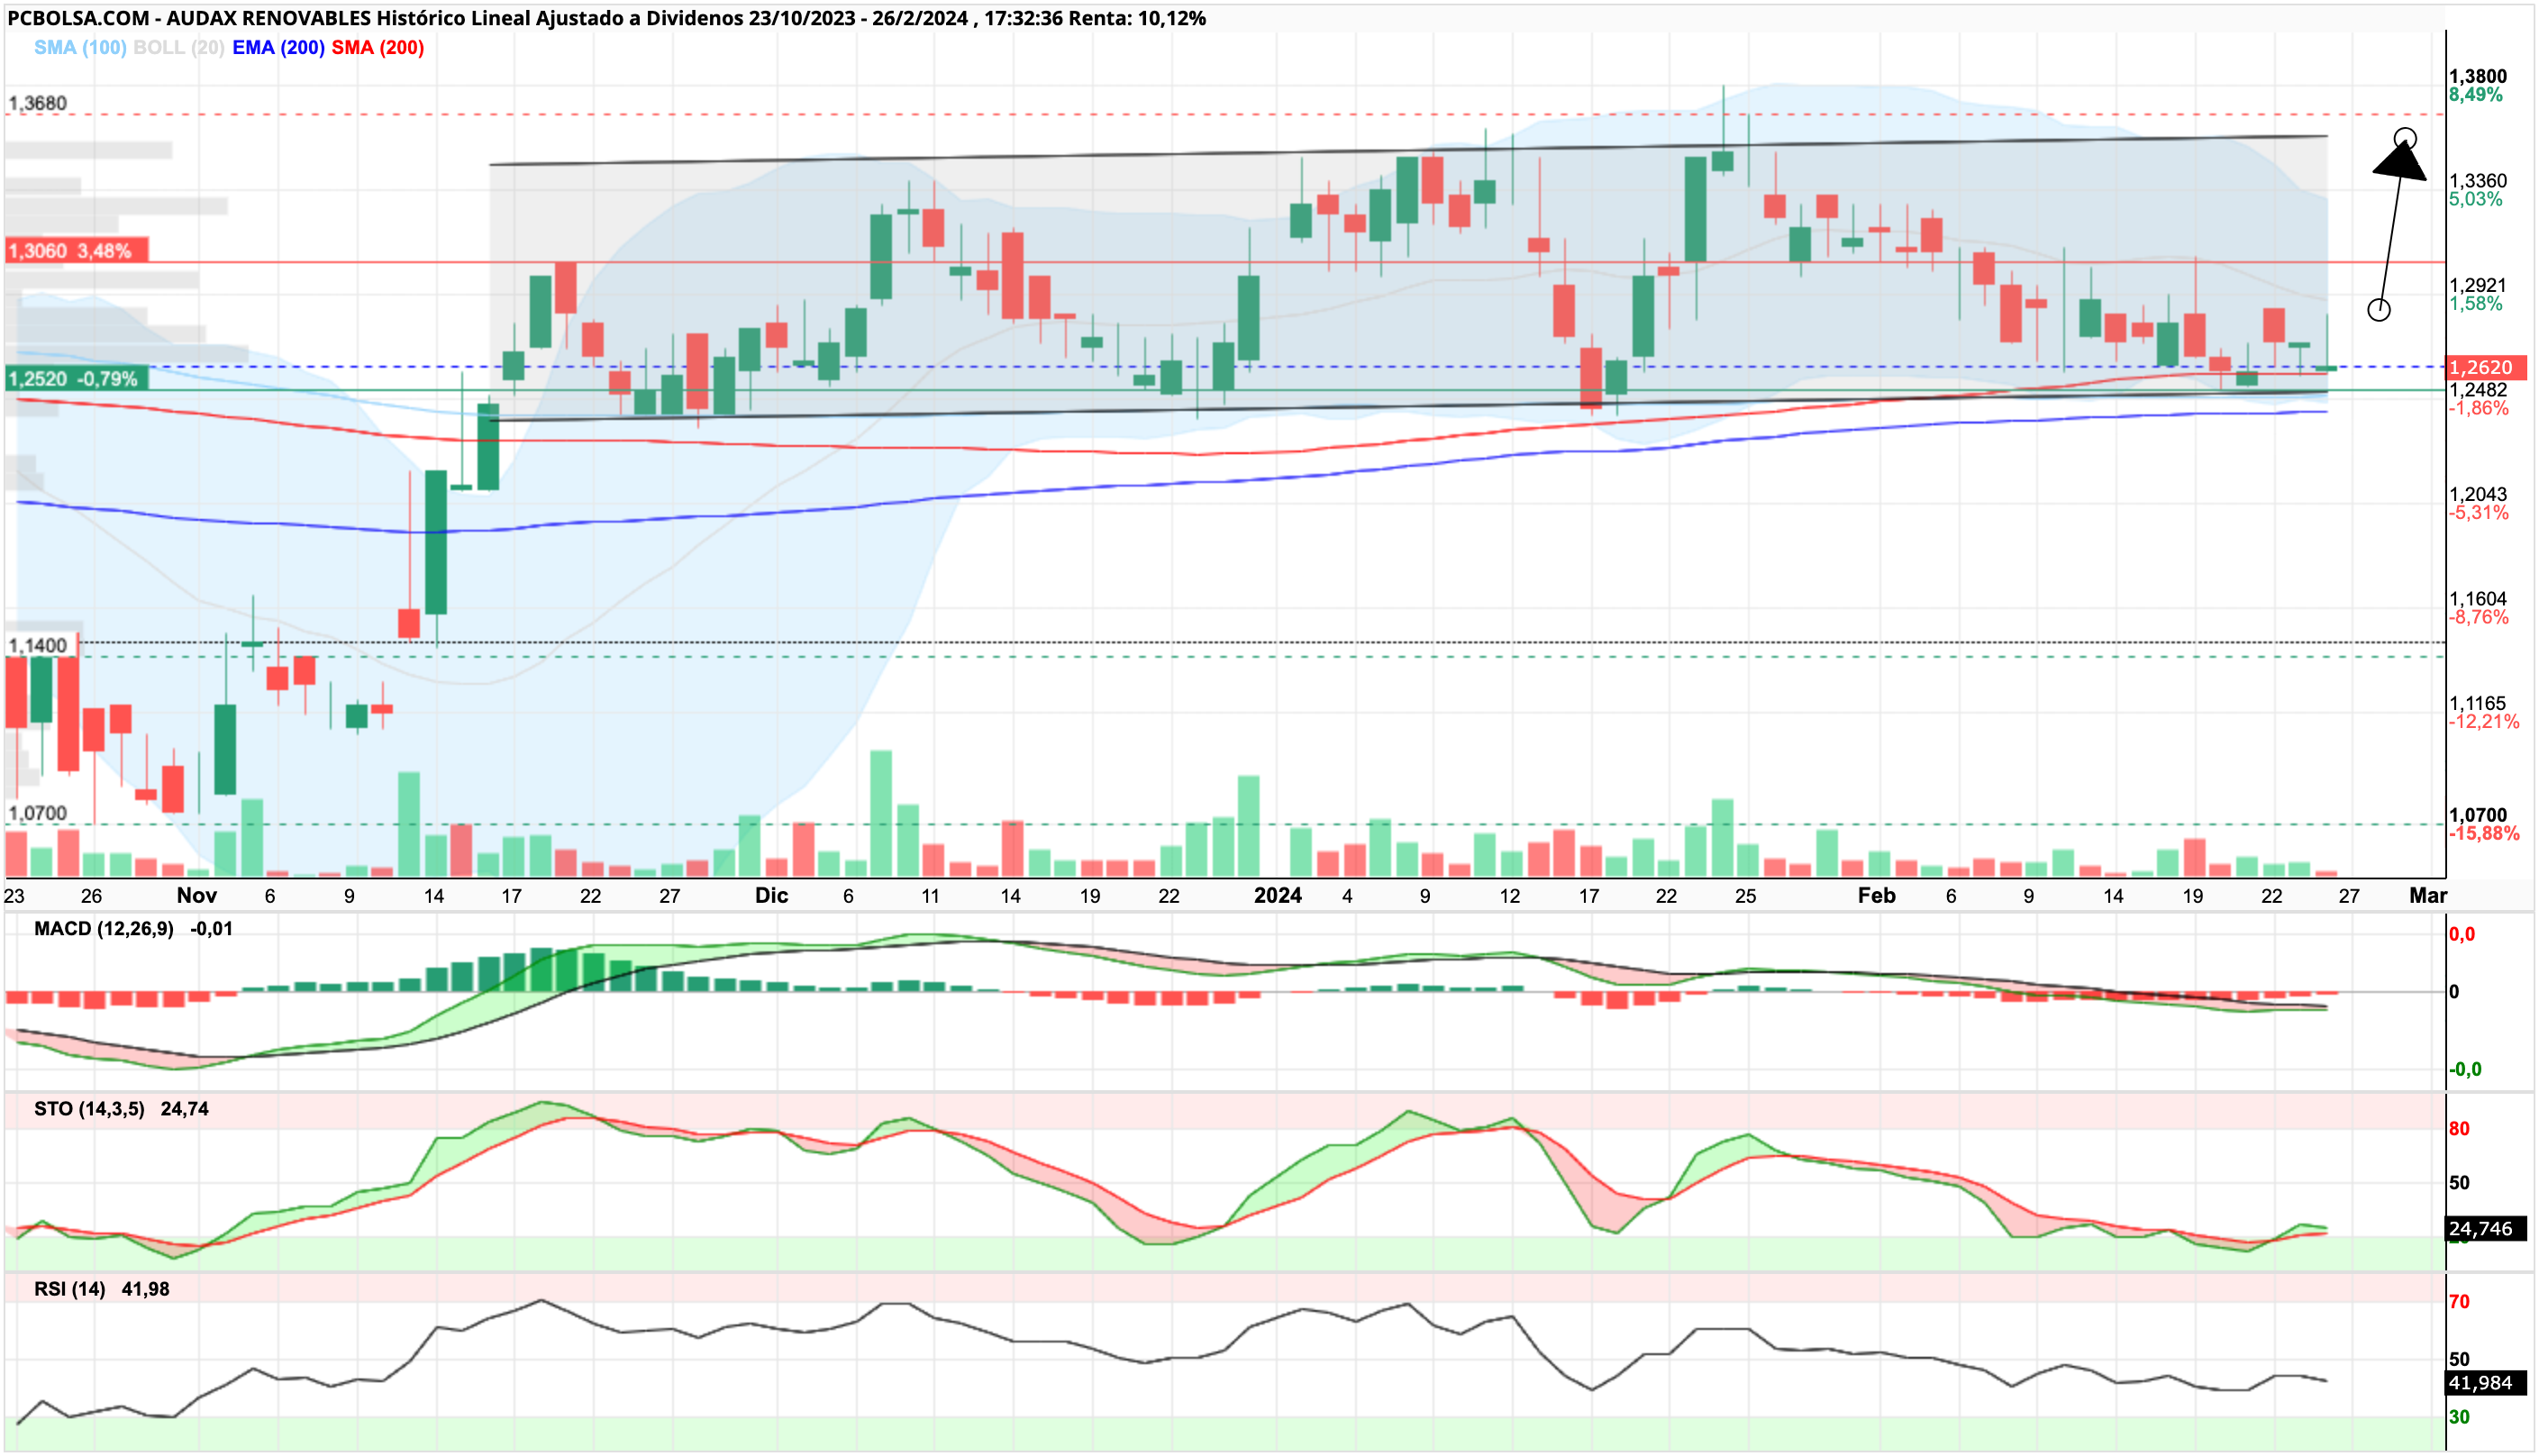Click the 1,1604 price axis label
The height and width of the screenshot is (1456, 2539).
coord(2477,599)
